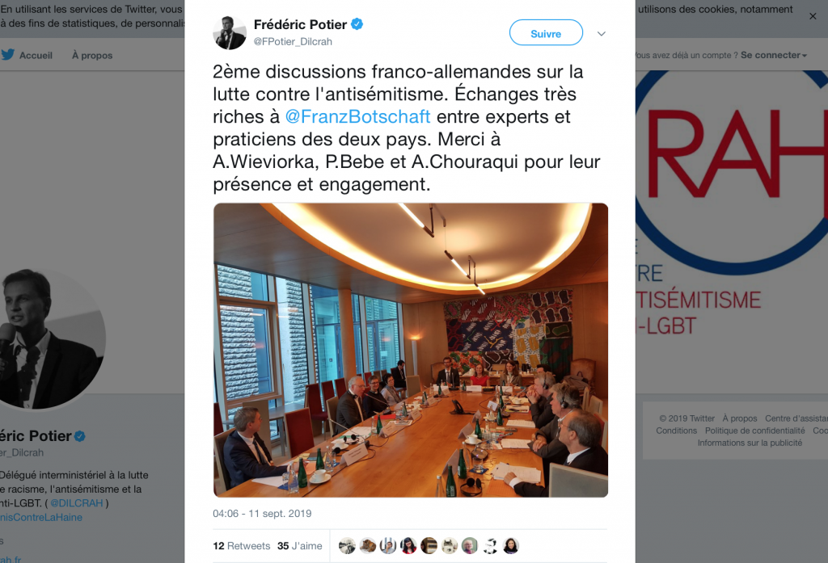Select the fifth liker avatar in the row

coord(429,545)
